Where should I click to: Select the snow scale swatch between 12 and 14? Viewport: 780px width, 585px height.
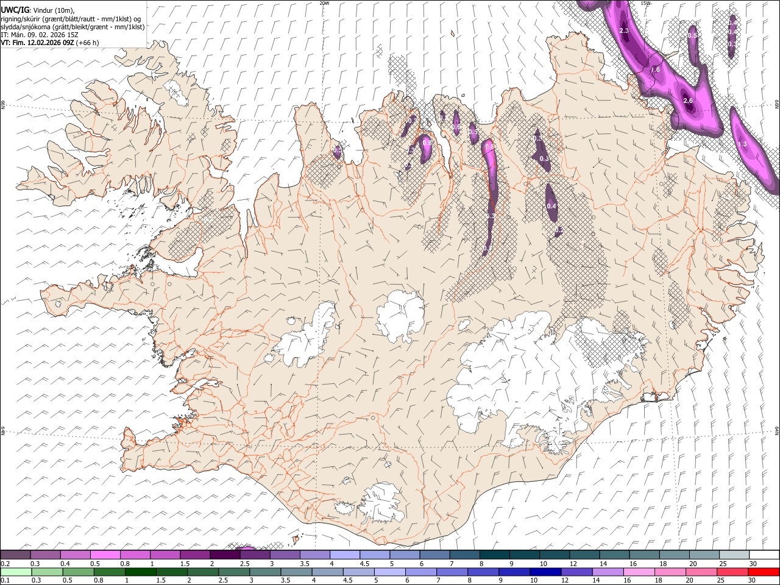point(583,555)
